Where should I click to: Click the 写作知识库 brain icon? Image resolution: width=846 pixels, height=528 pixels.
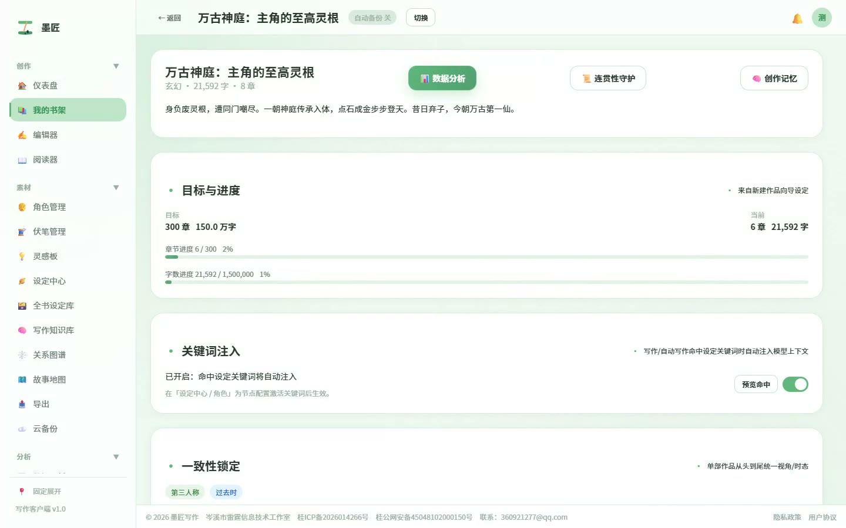[22, 330]
